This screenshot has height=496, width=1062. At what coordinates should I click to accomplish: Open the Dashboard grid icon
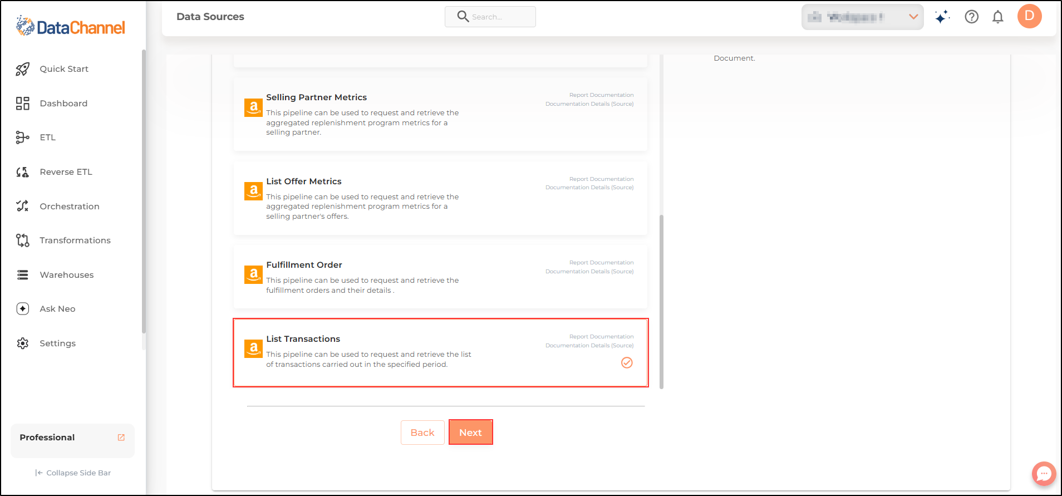[22, 104]
